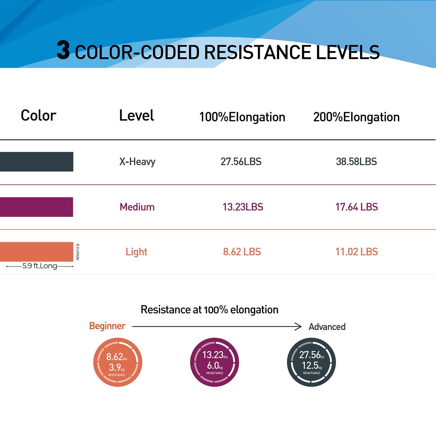
Task: Click the purple 13.23 lbs resistance badge
Action: tap(215, 362)
